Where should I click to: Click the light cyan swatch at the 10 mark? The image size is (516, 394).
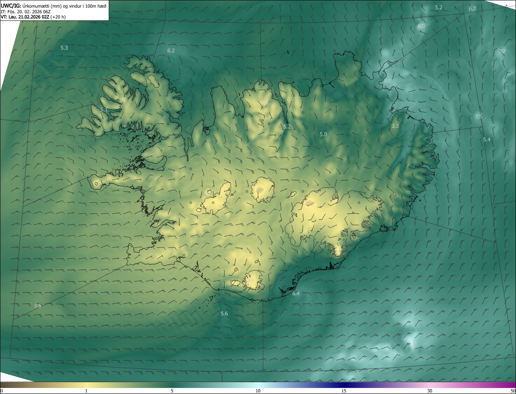(x=258, y=385)
